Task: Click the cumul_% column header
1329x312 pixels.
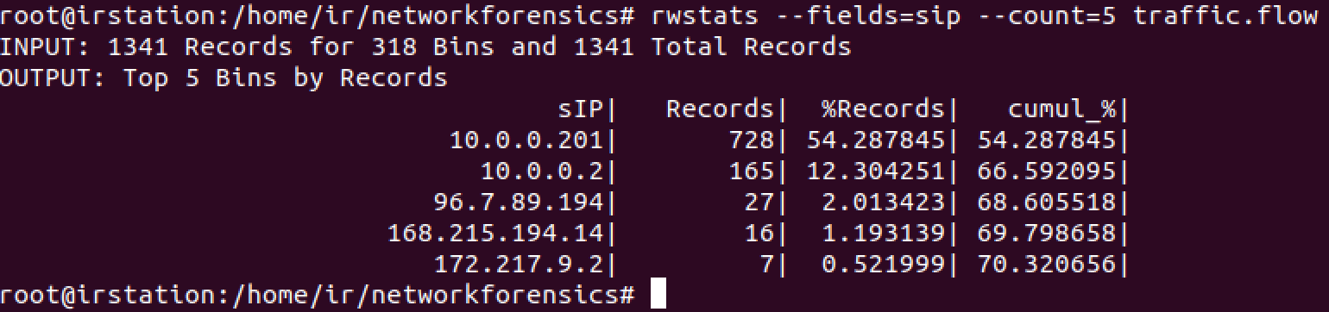Action: click(x=1062, y=110)
